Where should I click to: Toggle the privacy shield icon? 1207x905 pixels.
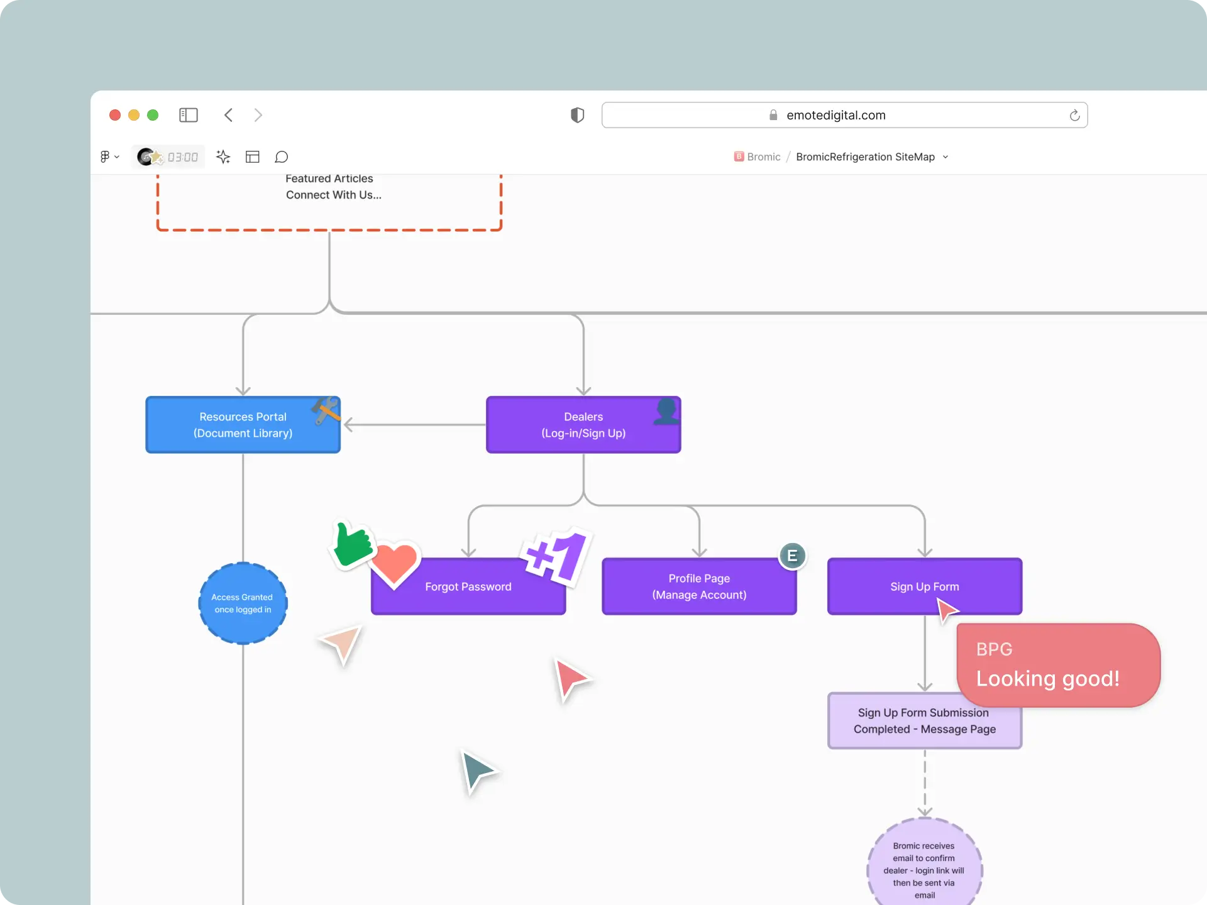577,115
